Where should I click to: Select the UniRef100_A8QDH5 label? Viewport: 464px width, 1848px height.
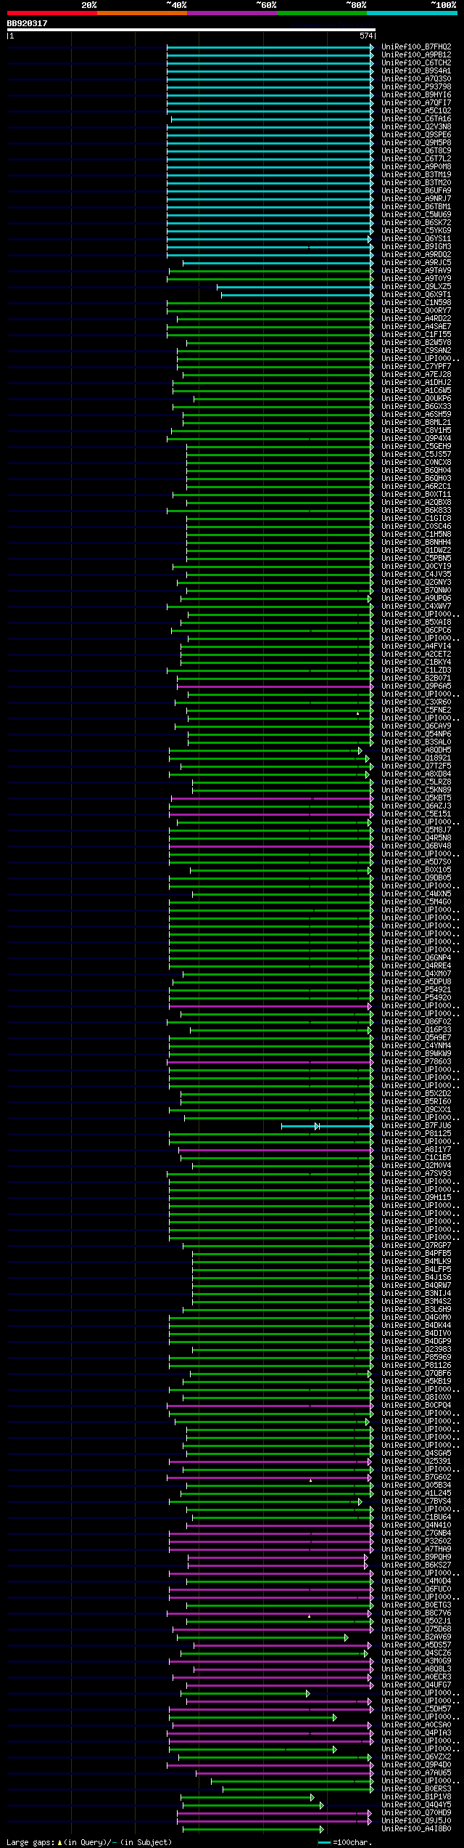(416, 750)
